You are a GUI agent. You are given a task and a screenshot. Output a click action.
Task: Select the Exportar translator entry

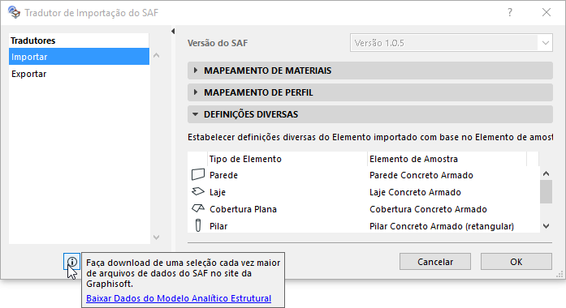79,74
